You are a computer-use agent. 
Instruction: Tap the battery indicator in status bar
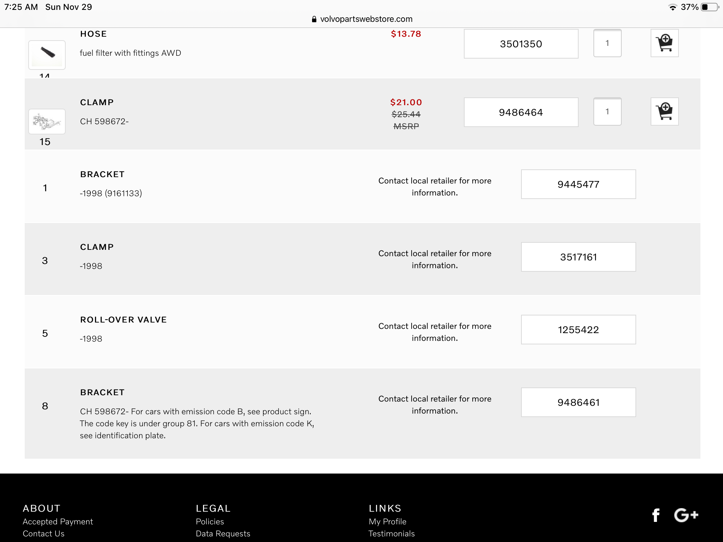710,7
